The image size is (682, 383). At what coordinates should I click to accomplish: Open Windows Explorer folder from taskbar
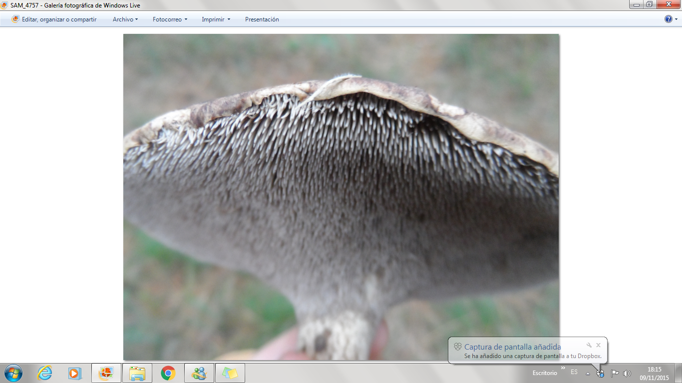click(137, 373)
